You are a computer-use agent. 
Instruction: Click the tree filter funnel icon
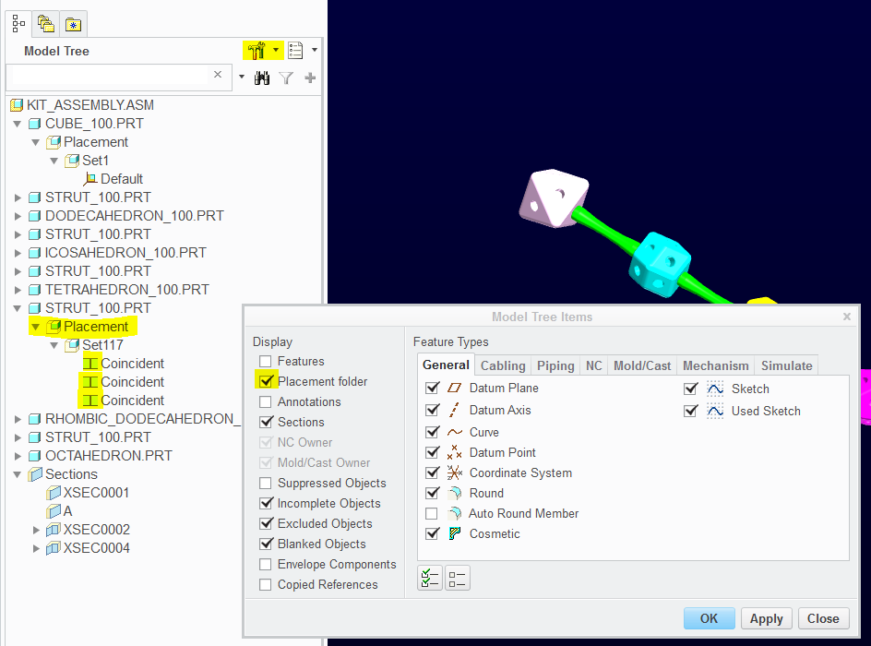(x=286, y=78)
